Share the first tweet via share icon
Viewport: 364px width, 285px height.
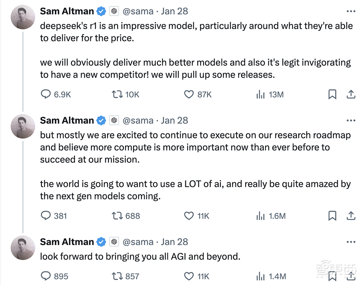(350, 94)
